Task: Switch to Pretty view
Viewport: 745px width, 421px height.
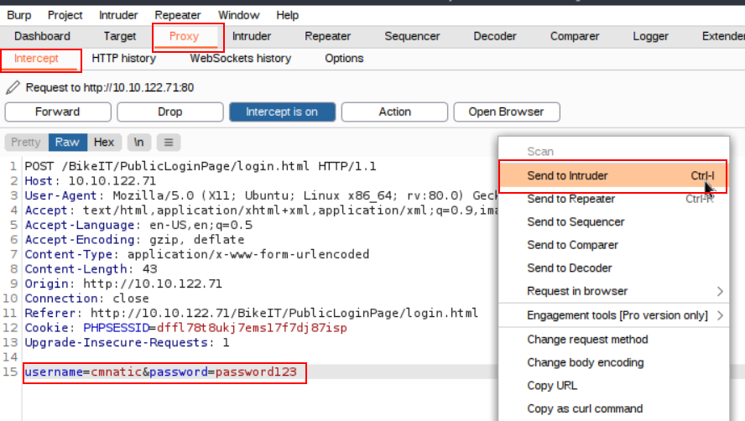Action: tap(26, 142)
